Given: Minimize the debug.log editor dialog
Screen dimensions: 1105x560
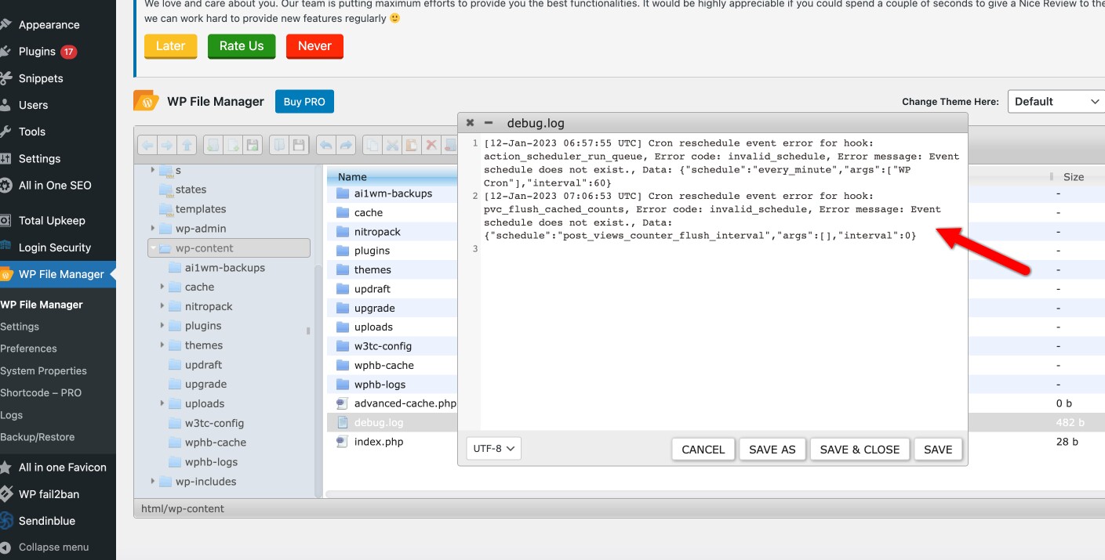Looking at the screenshot, I should point(489,123).
